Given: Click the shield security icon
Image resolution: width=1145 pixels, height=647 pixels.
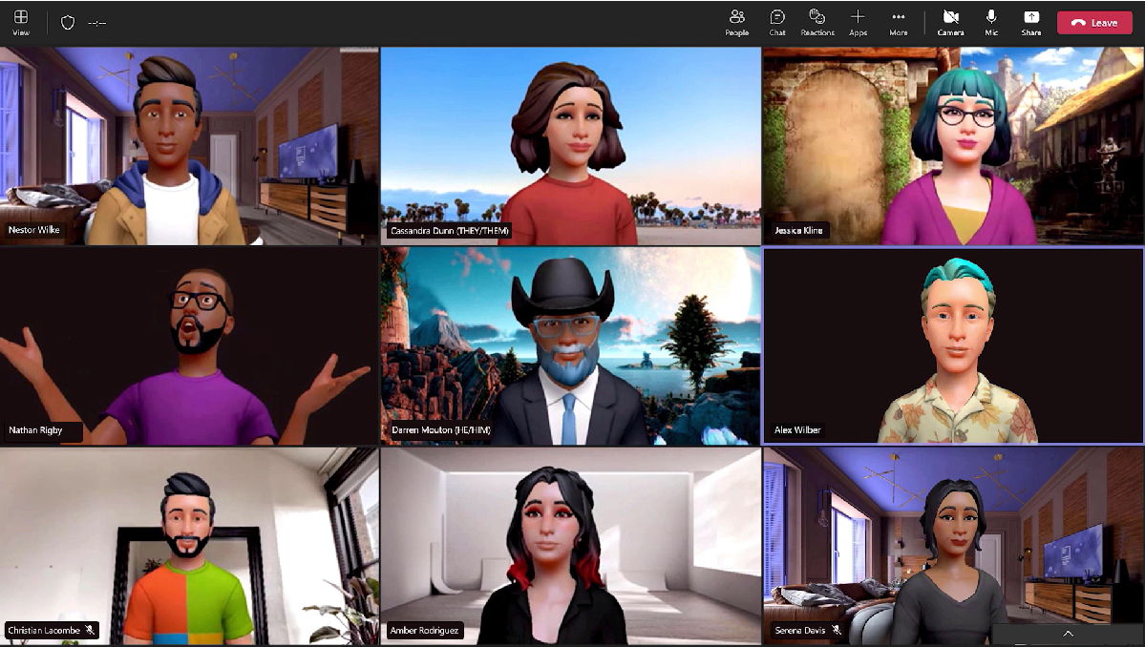Looking at the screenshot, I should [x=68, y=22].
